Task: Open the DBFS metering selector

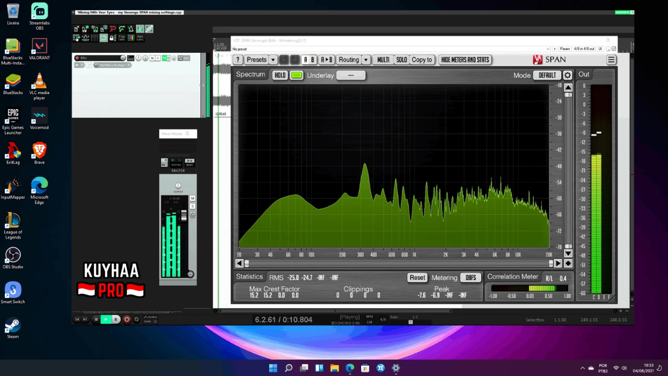Action: [471, 278]
